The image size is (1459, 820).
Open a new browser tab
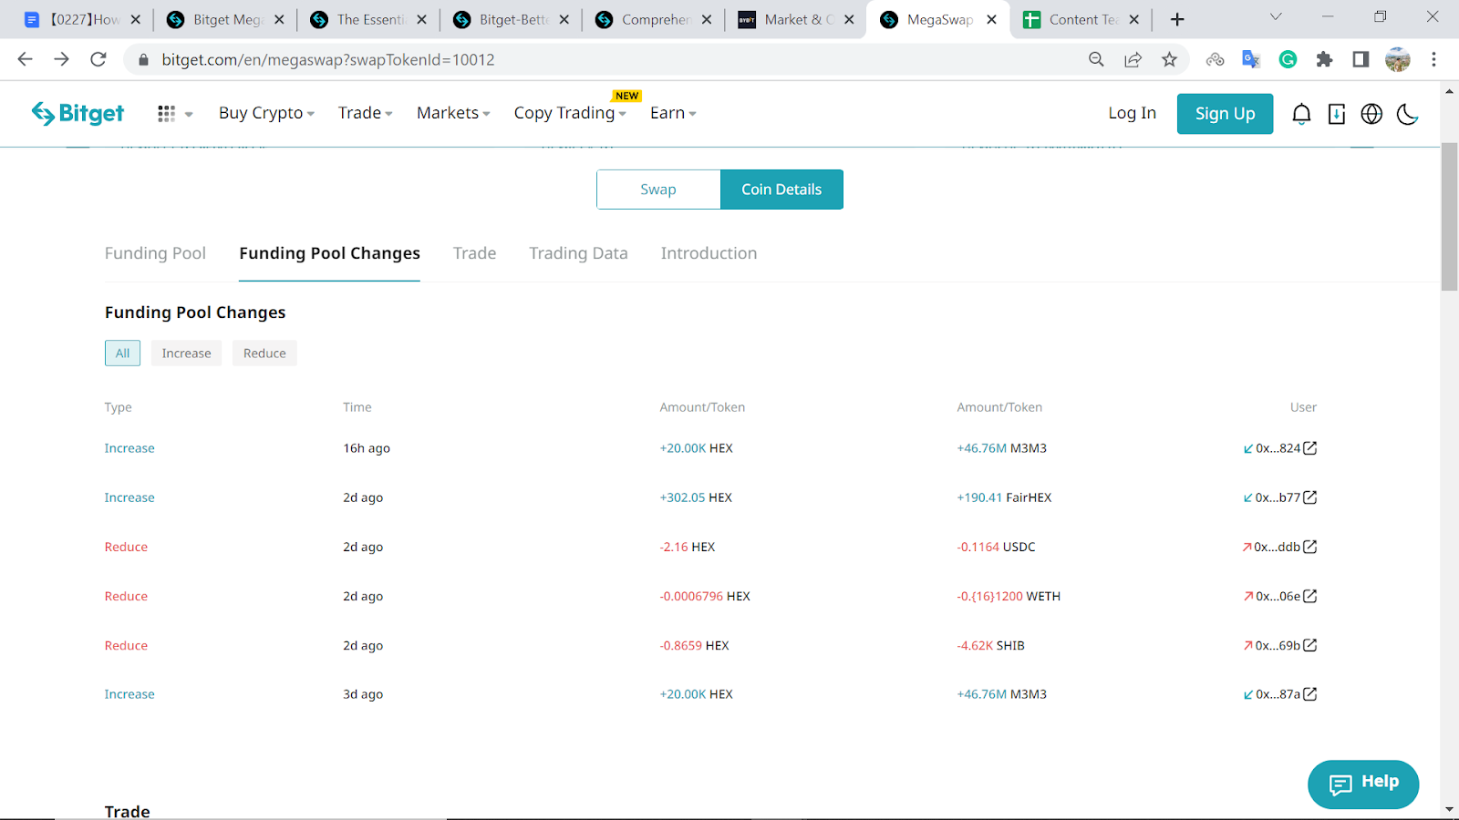coord(1177,19)
